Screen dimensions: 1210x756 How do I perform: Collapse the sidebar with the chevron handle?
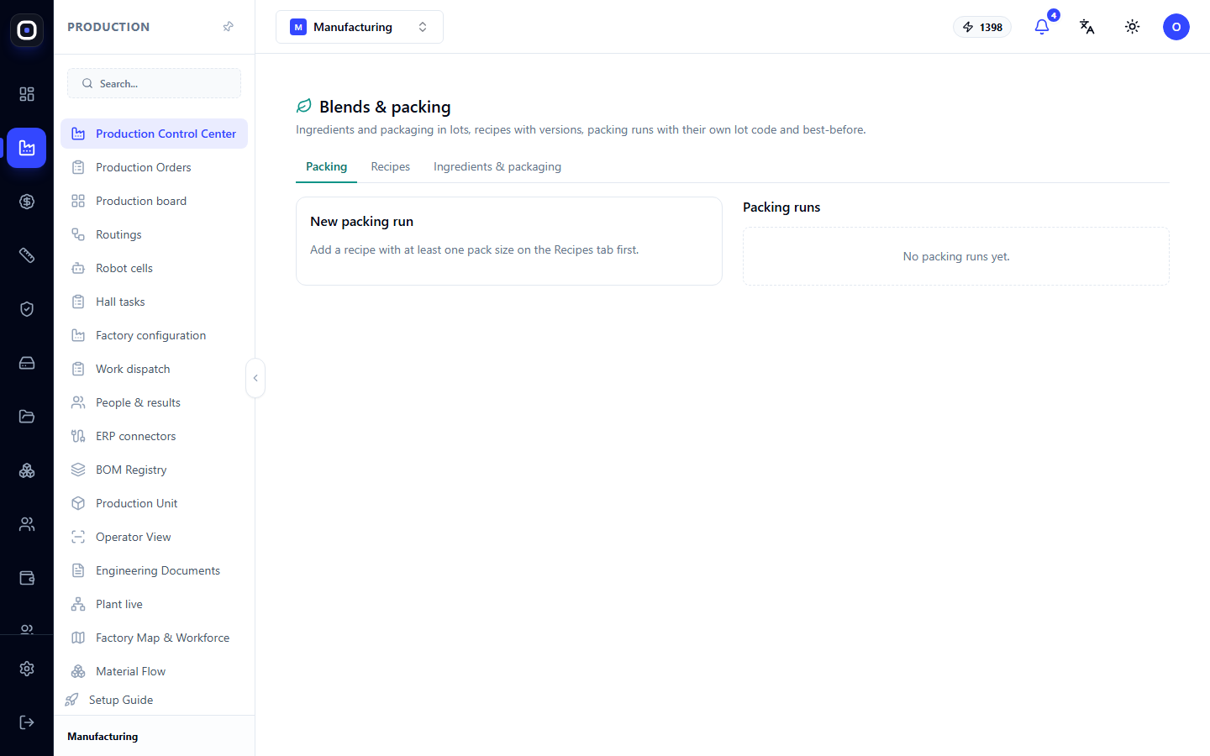tap(255, 378)
